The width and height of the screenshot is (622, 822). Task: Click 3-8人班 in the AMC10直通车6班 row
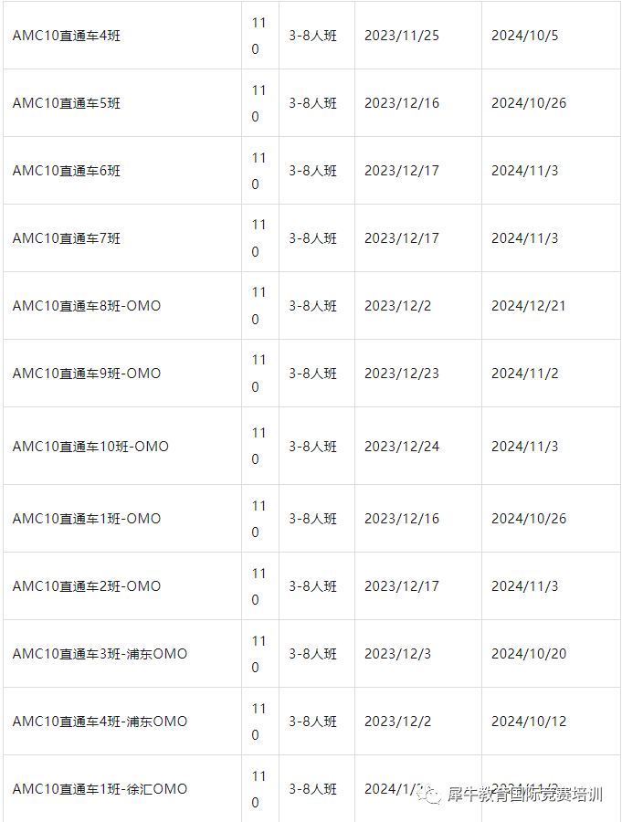coord(312,171)
